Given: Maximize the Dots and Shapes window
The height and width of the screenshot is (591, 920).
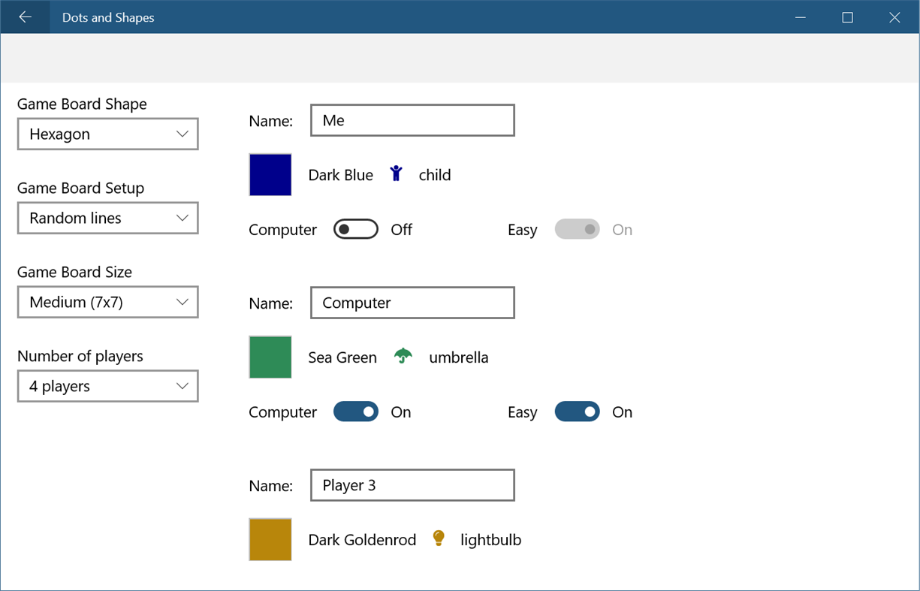Looking at the screenshot, I should coord(847,17).
